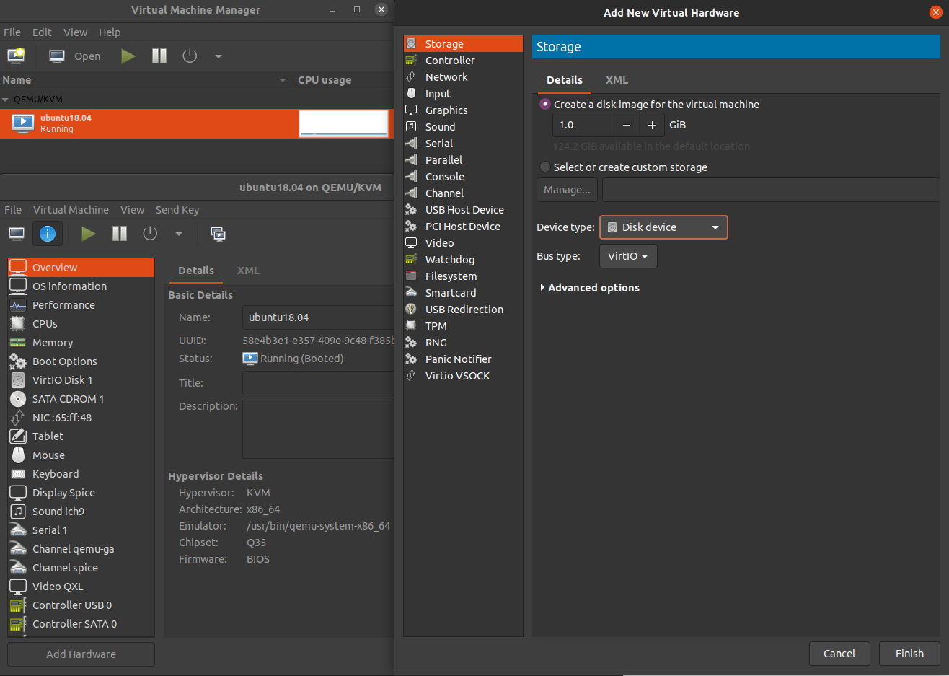Pause VM from Virtual Machine Manager toolbar
949x676 pixels.
tap(159, 56)
